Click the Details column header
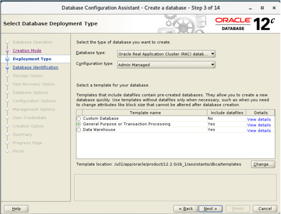 pos(261,113)
